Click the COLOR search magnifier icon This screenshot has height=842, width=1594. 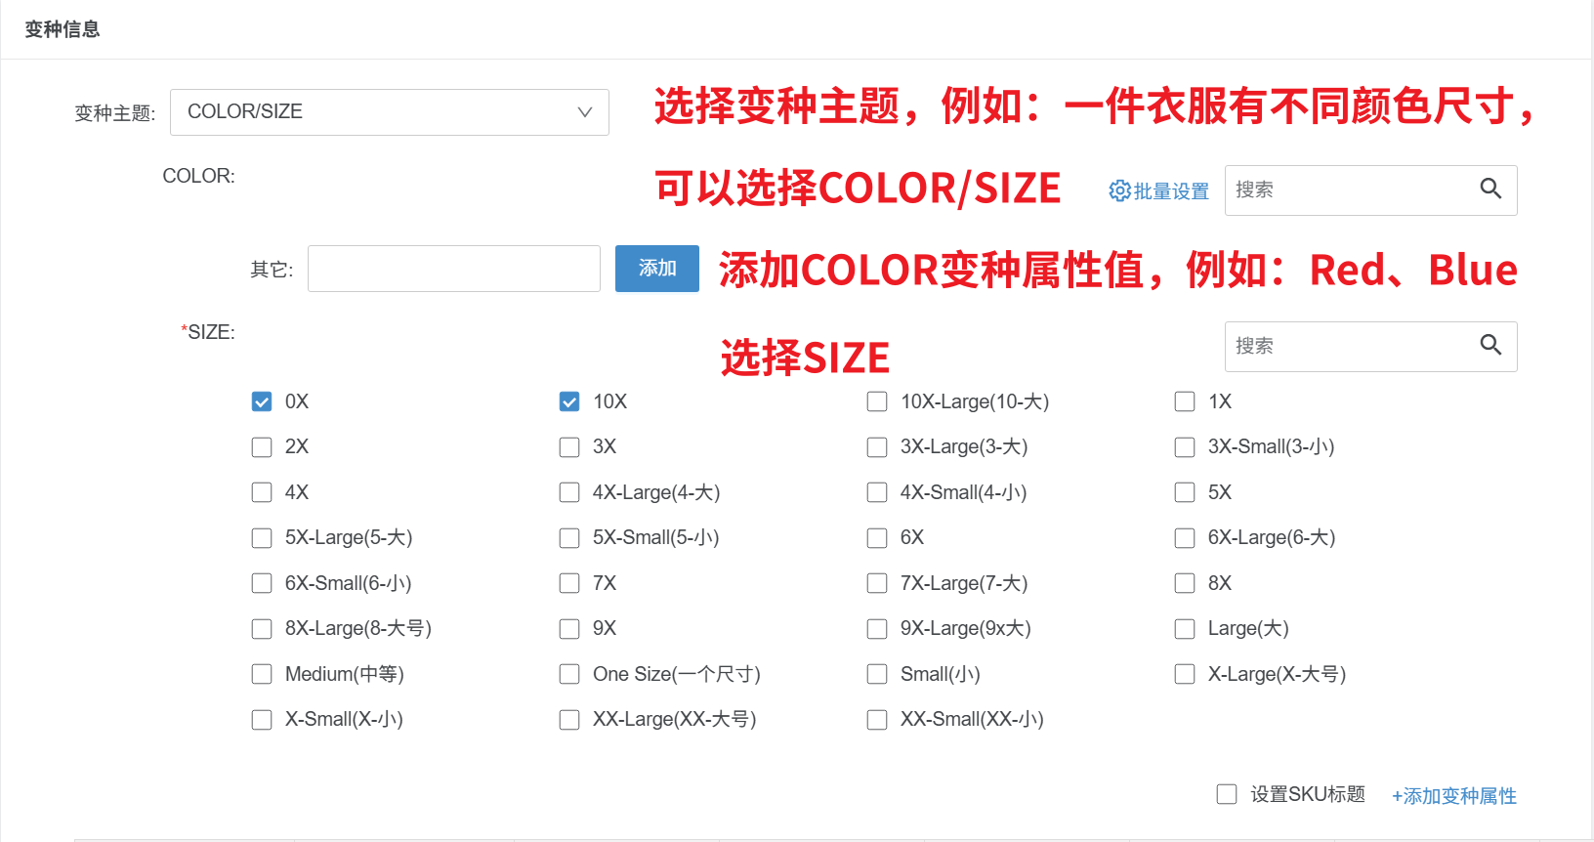tap(1490, 189)
